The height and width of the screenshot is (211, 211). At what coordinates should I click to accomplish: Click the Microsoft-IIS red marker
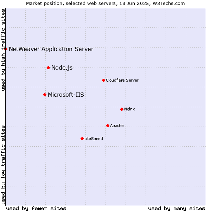click(45, 95)
